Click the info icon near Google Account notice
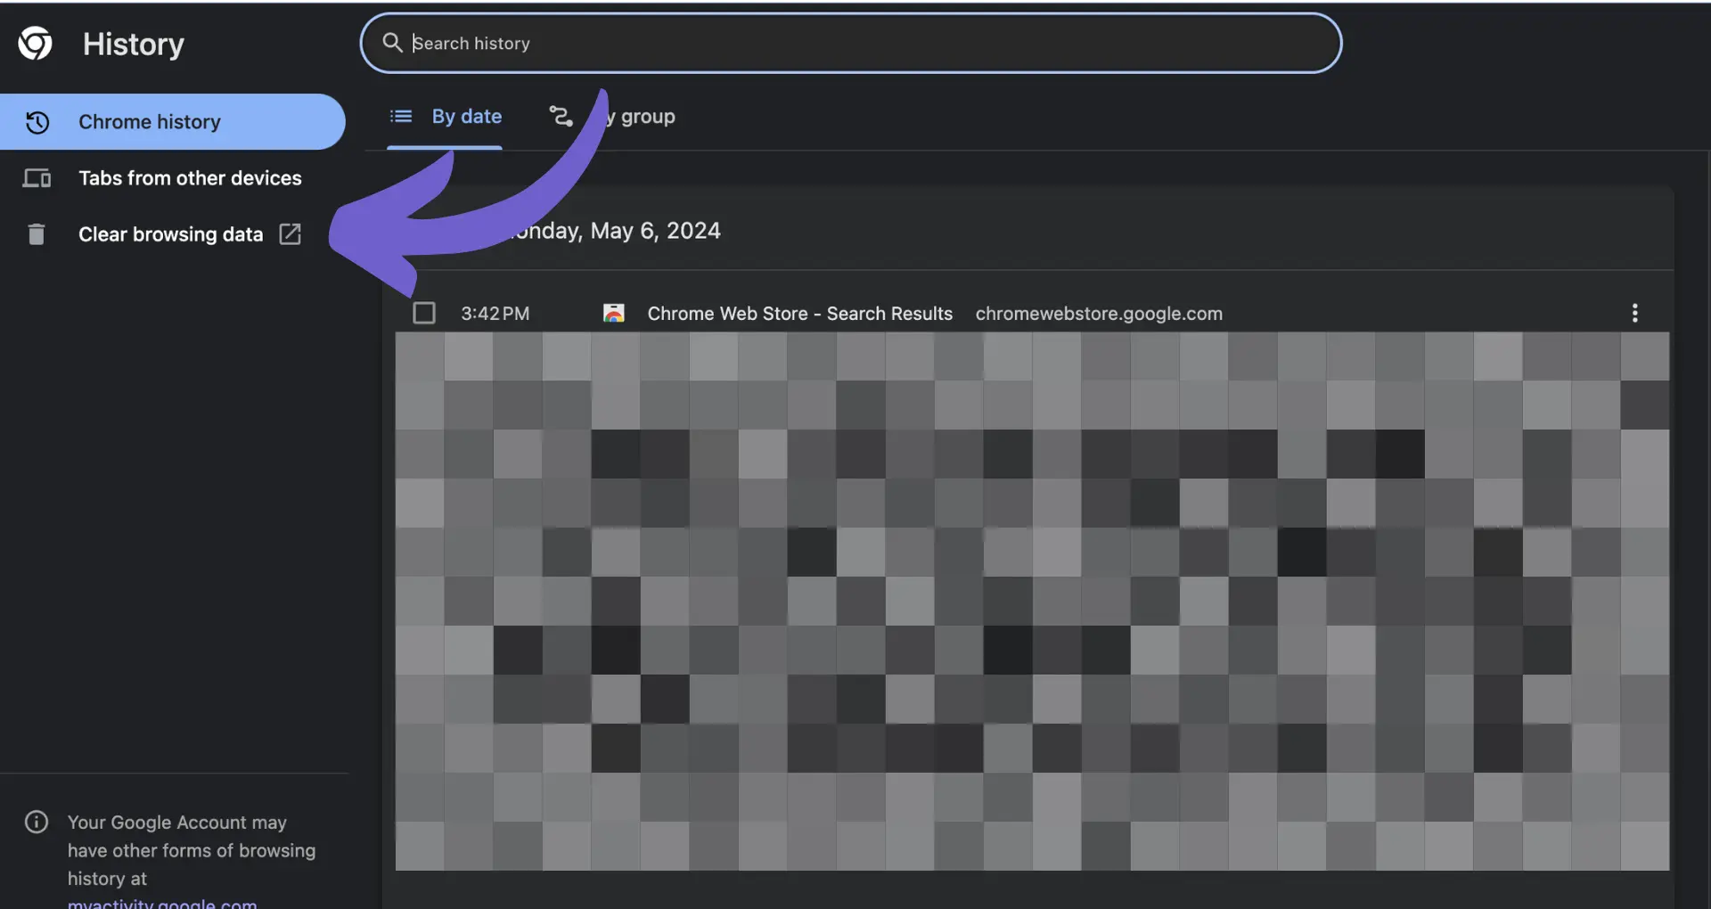This screenshot has height=909, width=1711. point(37,822)
